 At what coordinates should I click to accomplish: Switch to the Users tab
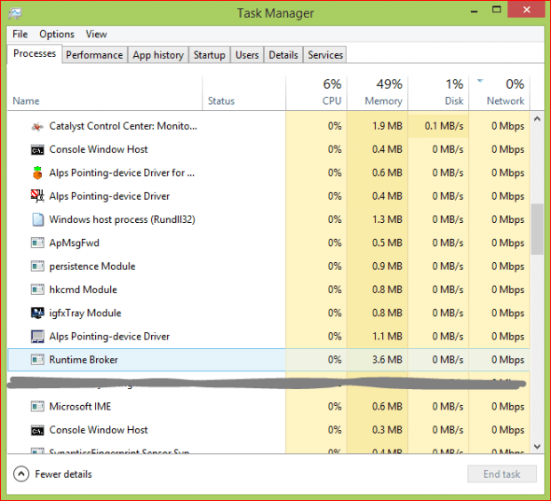pyautogui.click(x=247, y=55)
